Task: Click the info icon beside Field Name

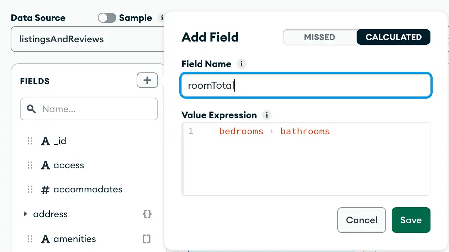Action: pos(242,64)
